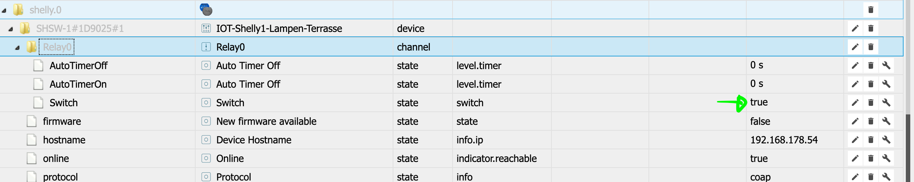Collapse the shelly.0 tree node
The height and width of the screenshot is (182, 914).
click(x=4, y=11)
